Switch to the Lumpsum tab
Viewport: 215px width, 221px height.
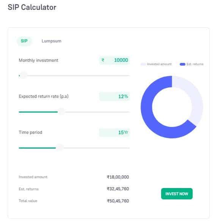51,41
